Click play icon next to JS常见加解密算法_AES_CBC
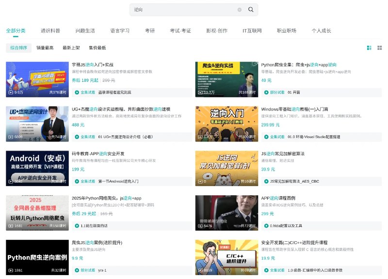The image size is (388, 279). pyautogui.click(x=266, y=181)
